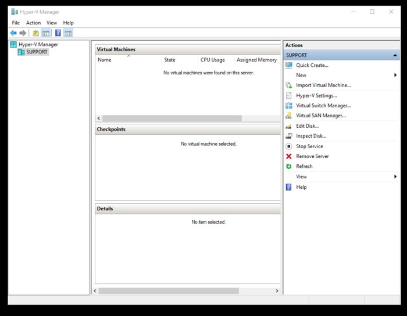The width and height of the screenshot is (407, 316).
Task: Click the Inspect Disk icon
Action: pos(289,136)
